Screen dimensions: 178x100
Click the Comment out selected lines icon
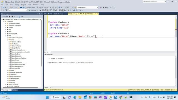68,10
